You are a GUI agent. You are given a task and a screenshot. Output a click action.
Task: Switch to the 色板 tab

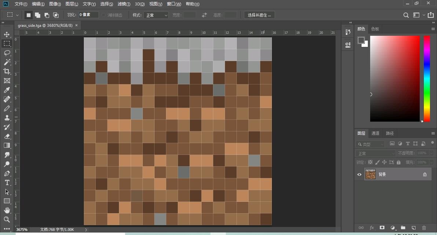(375, 29)
